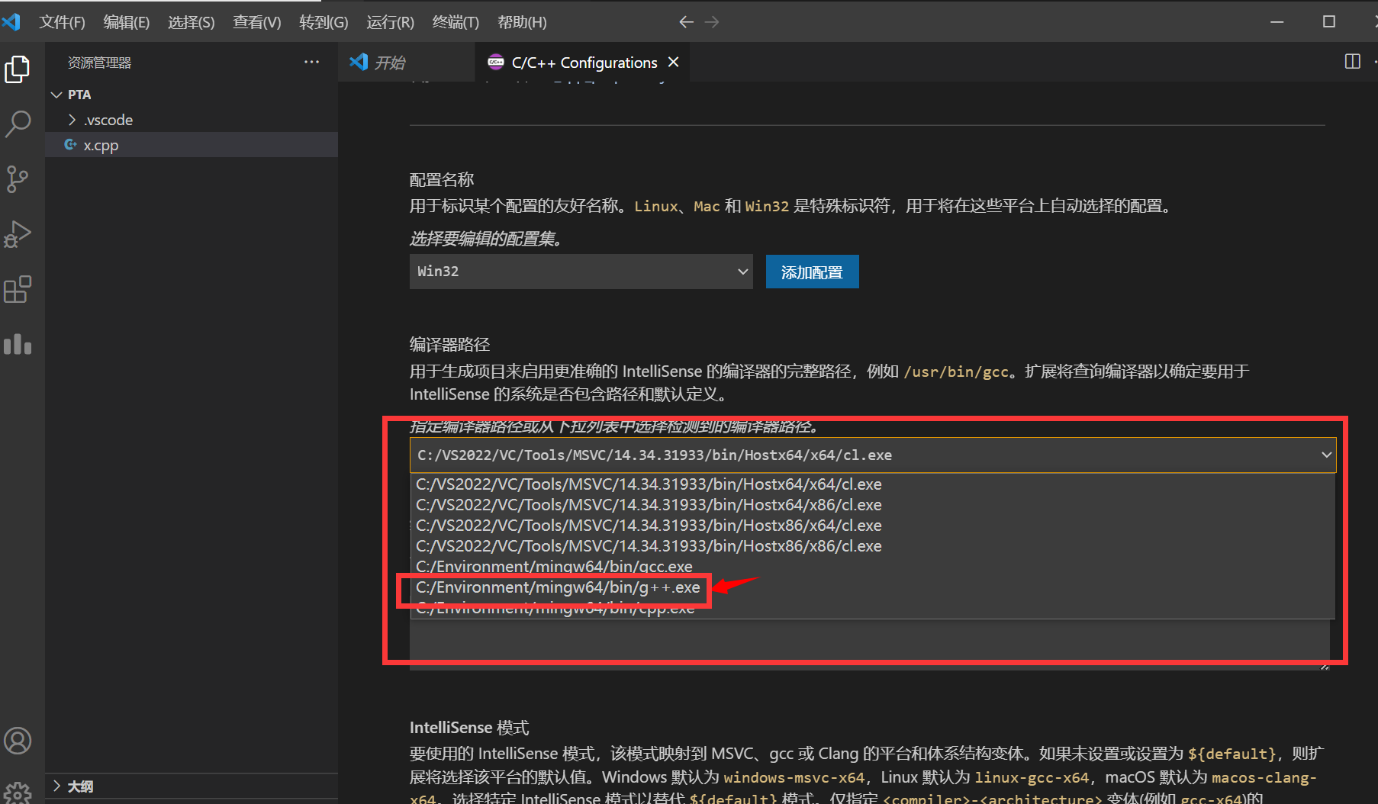1378x804 pixels.
Task: Click the split editor icon
Action: pos(1352,61)
